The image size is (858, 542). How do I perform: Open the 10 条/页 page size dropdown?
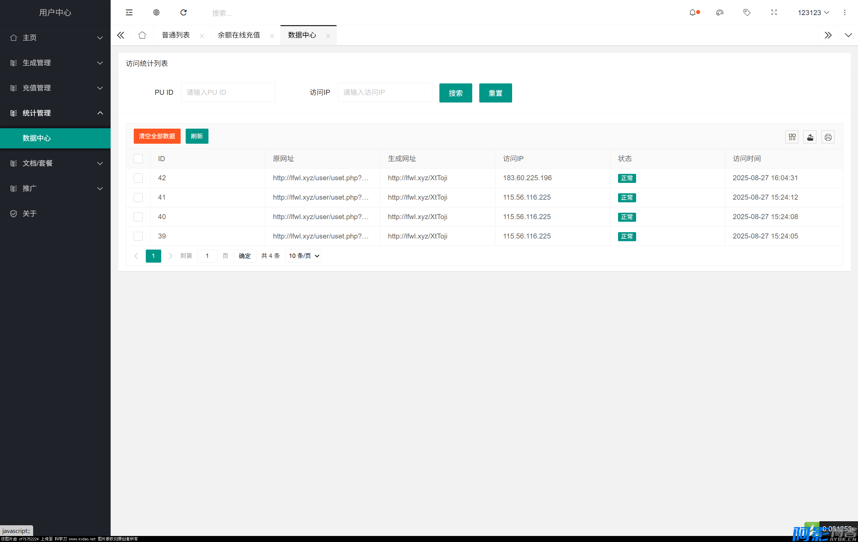[x=303, y=256]
